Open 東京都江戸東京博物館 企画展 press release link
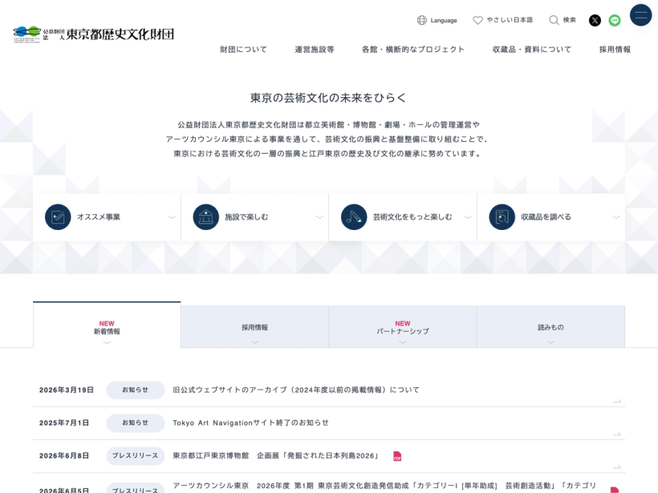 click(276, 455)
